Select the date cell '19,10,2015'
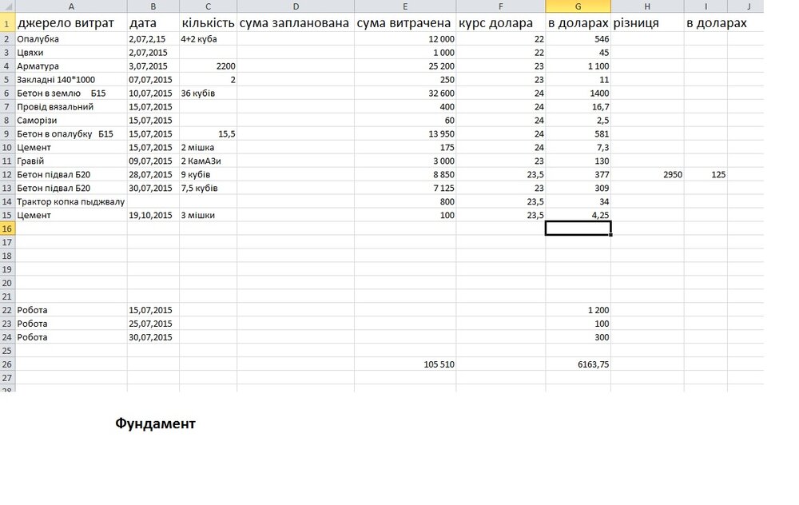The height and width of the screenshot is (505, 799). [x=153, y=215]
